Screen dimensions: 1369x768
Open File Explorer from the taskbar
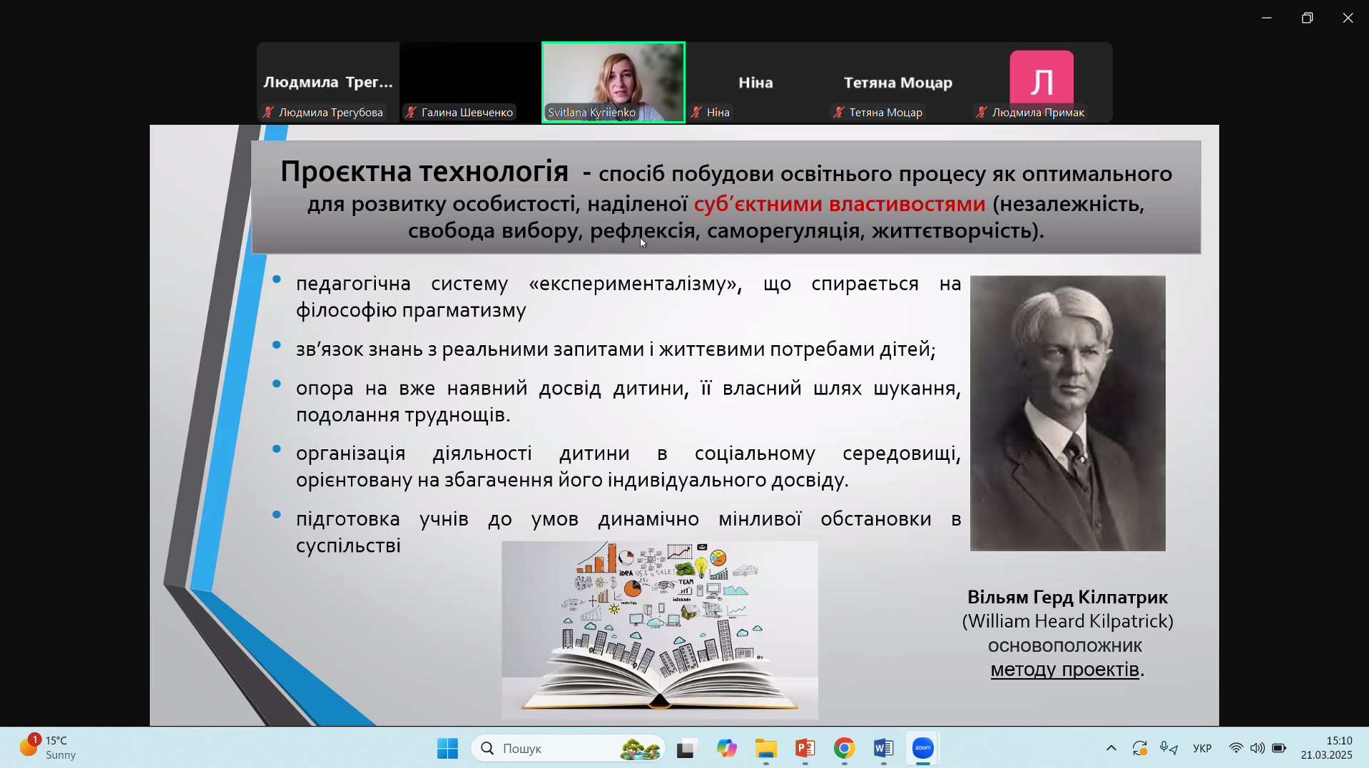765,748
